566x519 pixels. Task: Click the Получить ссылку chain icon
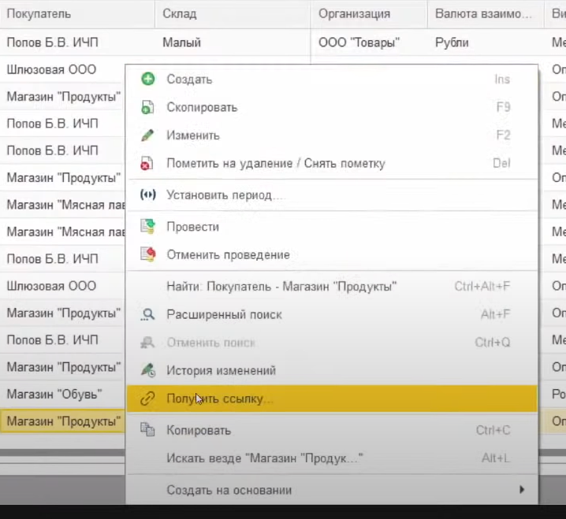(x=147, y=399)
